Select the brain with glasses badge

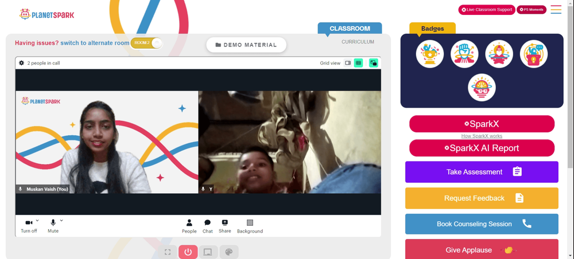[x=482, y=88]
